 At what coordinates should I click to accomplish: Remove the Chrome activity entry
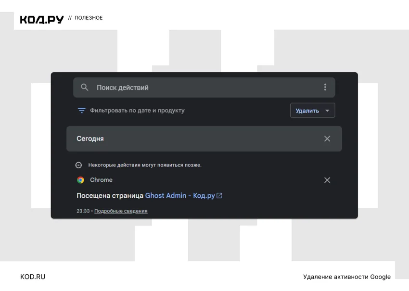327,180
